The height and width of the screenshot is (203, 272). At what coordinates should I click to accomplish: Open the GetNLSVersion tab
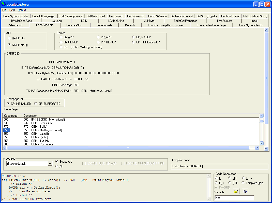tap(158, 16)
